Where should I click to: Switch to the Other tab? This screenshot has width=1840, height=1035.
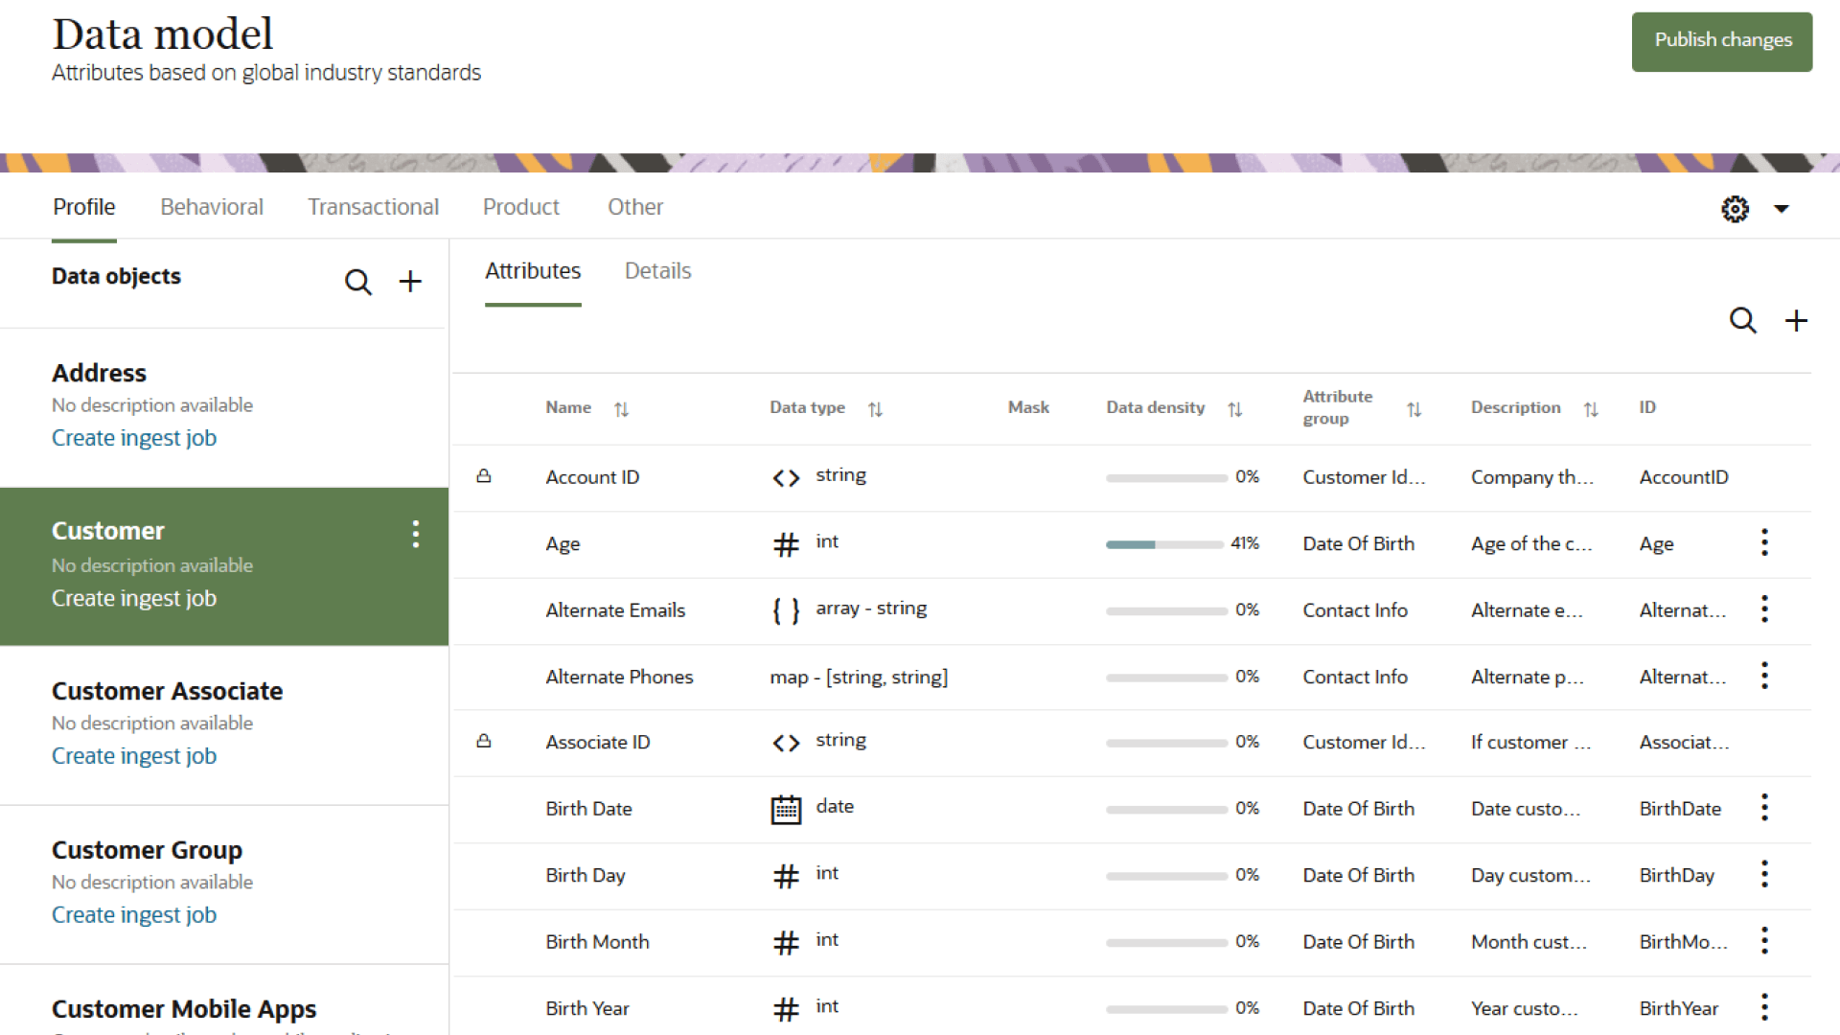[x=635, y=207]
